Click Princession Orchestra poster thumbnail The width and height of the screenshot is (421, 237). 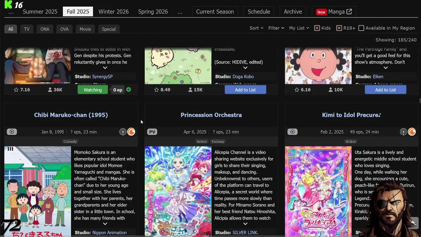coord(178,192)
